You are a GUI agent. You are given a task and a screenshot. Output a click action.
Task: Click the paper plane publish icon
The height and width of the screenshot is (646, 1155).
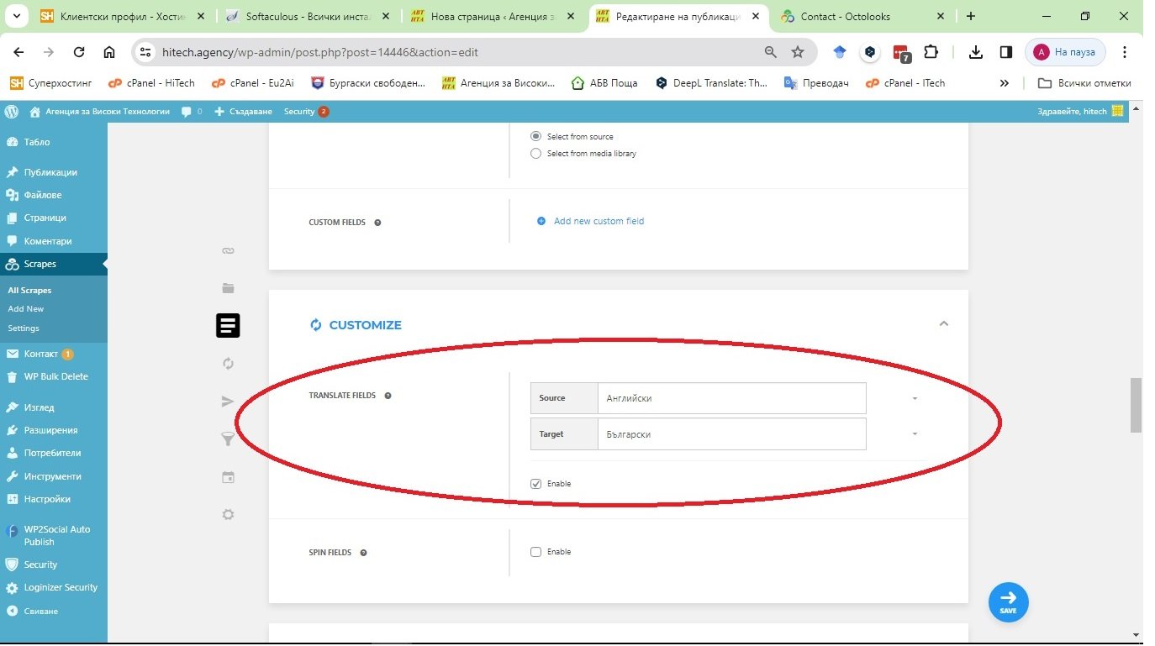(228, 402)
